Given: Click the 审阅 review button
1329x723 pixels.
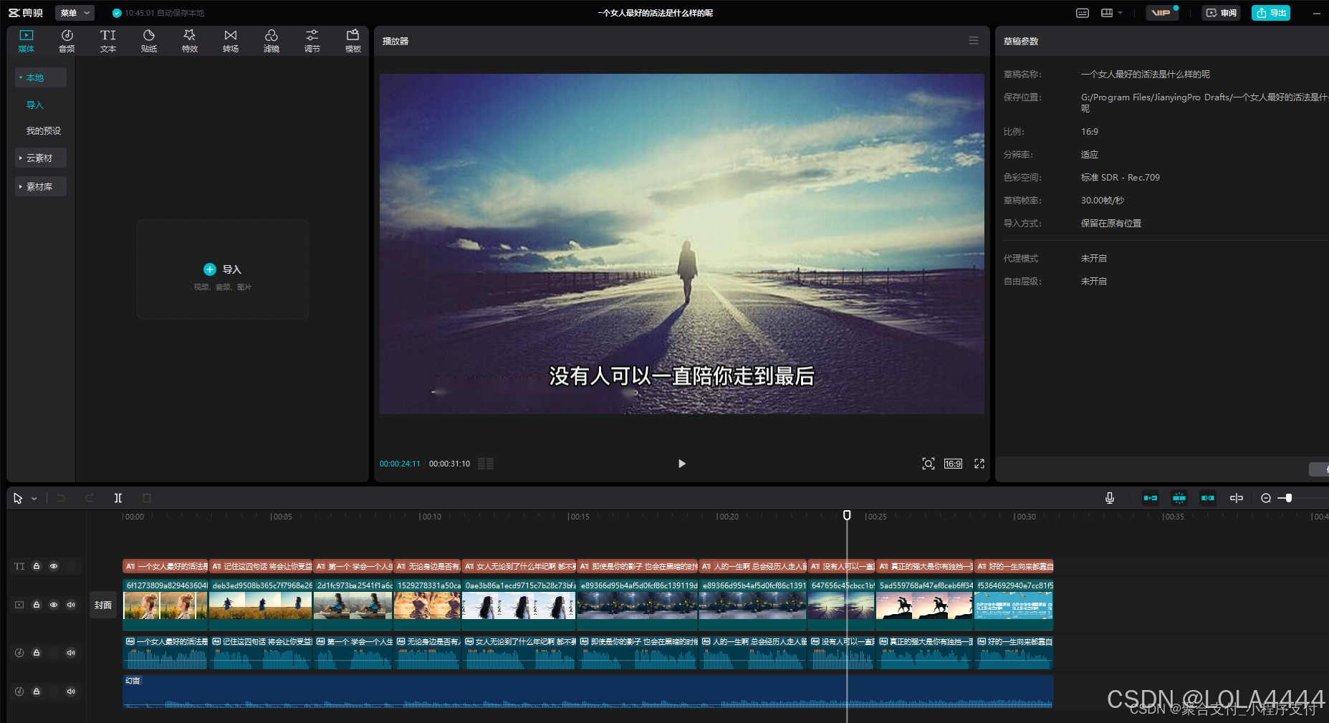Looking at the screenshot, I should tap(1222, 13).
